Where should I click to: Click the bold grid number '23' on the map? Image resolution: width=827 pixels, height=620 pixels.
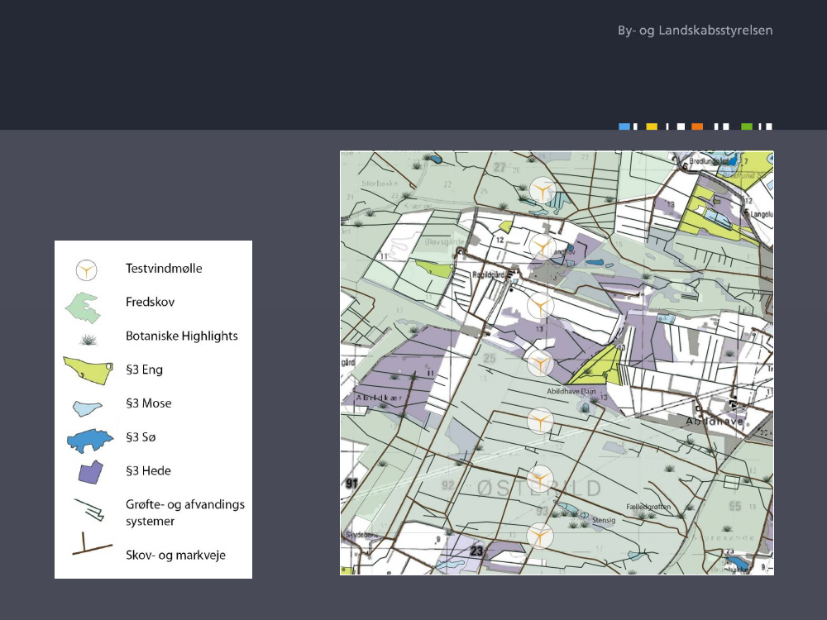(476, 551)
